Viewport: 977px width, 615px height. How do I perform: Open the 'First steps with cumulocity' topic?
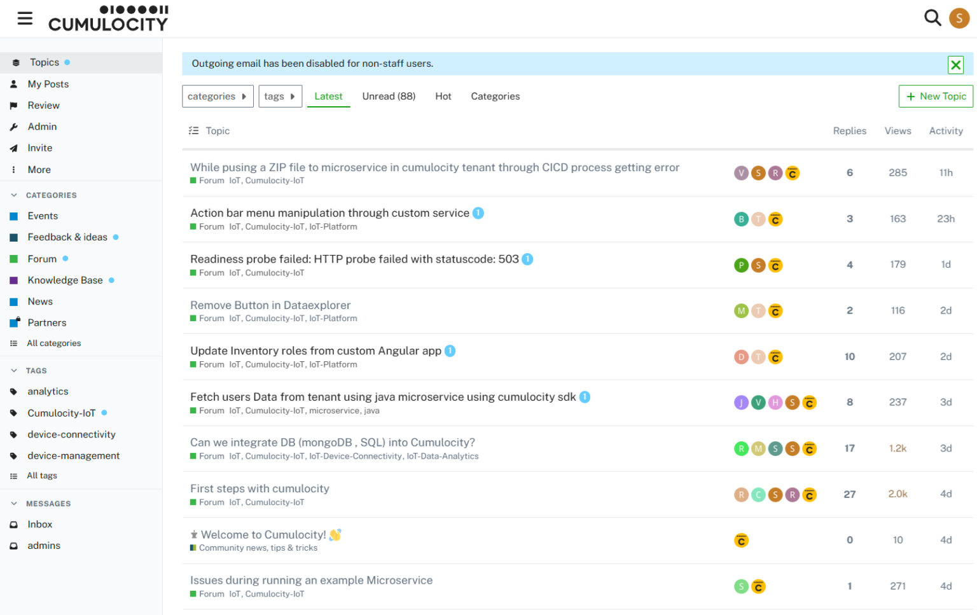click(260, 488)
